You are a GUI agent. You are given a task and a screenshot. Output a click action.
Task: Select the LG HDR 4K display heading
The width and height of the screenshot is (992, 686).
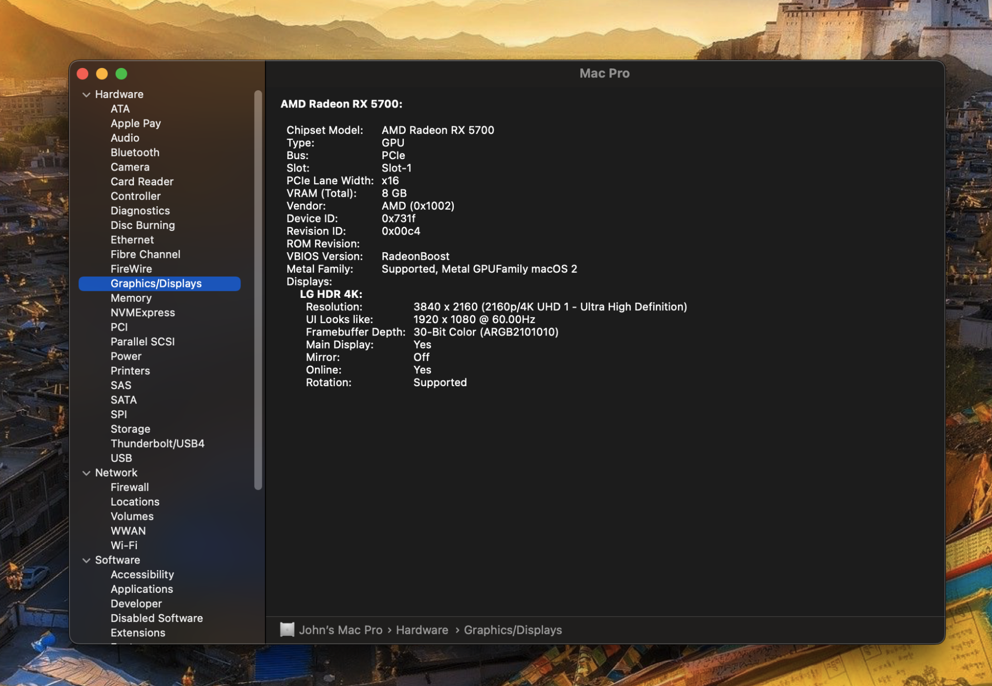pos(331,294)
